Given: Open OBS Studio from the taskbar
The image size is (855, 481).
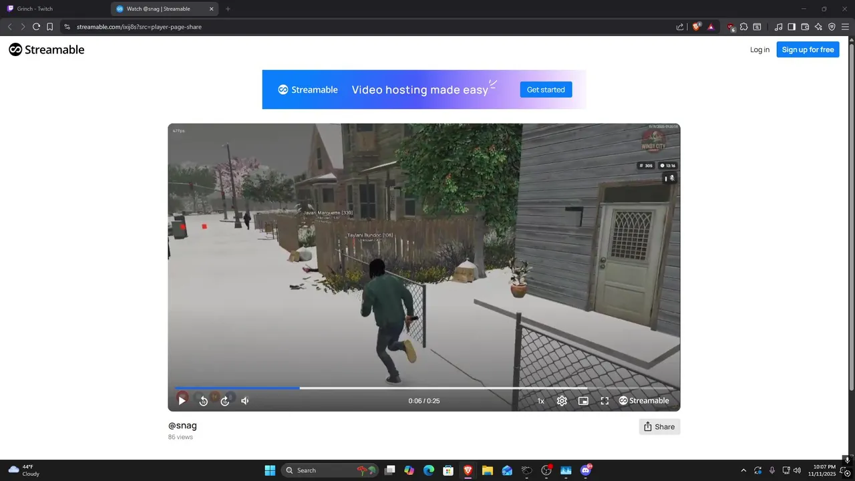Looking at the screenshot, I should [x=546, y=470].
